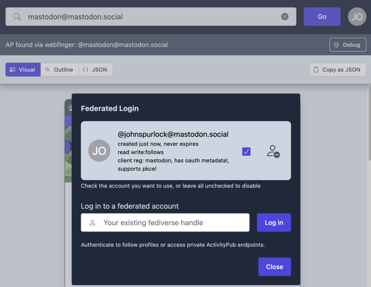Close the Federated Login dialog
The width and height of the screenshot is (371, 287).
(x=274, y=267)
